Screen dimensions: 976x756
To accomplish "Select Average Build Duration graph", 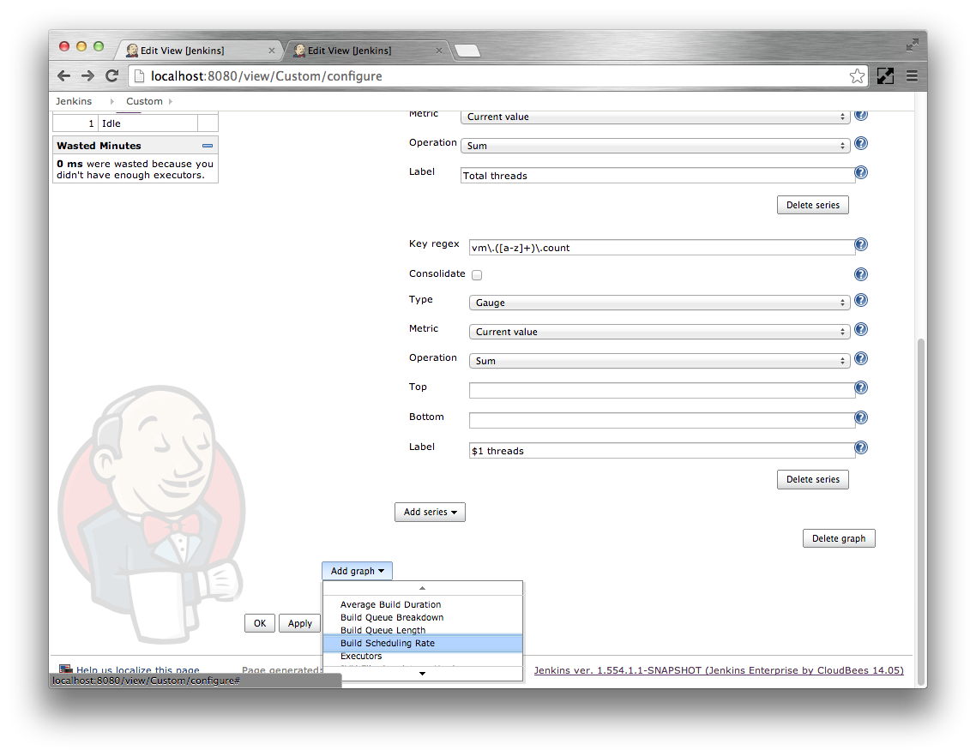I will [x=390, y=604].
